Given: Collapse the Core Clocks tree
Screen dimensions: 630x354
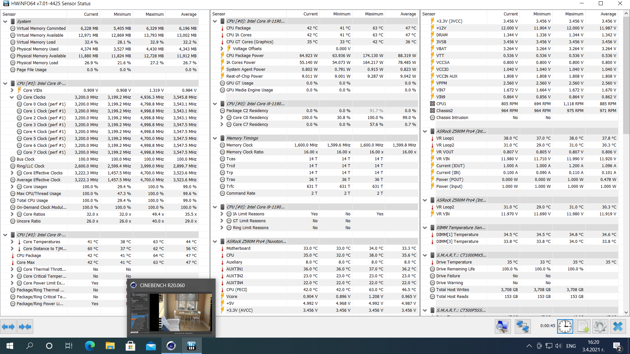Looking at the screenshot, I should coord(12,97).
